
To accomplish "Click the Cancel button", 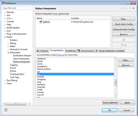I will [x=126, y=110].
